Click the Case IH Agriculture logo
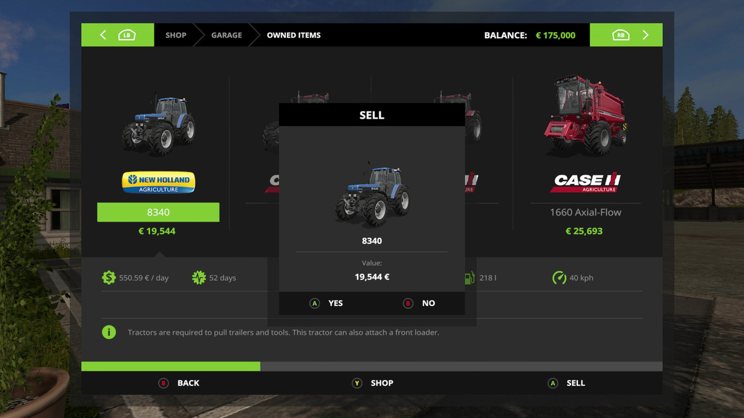Screen dimensions: 744x418 (x=586, y=182)
